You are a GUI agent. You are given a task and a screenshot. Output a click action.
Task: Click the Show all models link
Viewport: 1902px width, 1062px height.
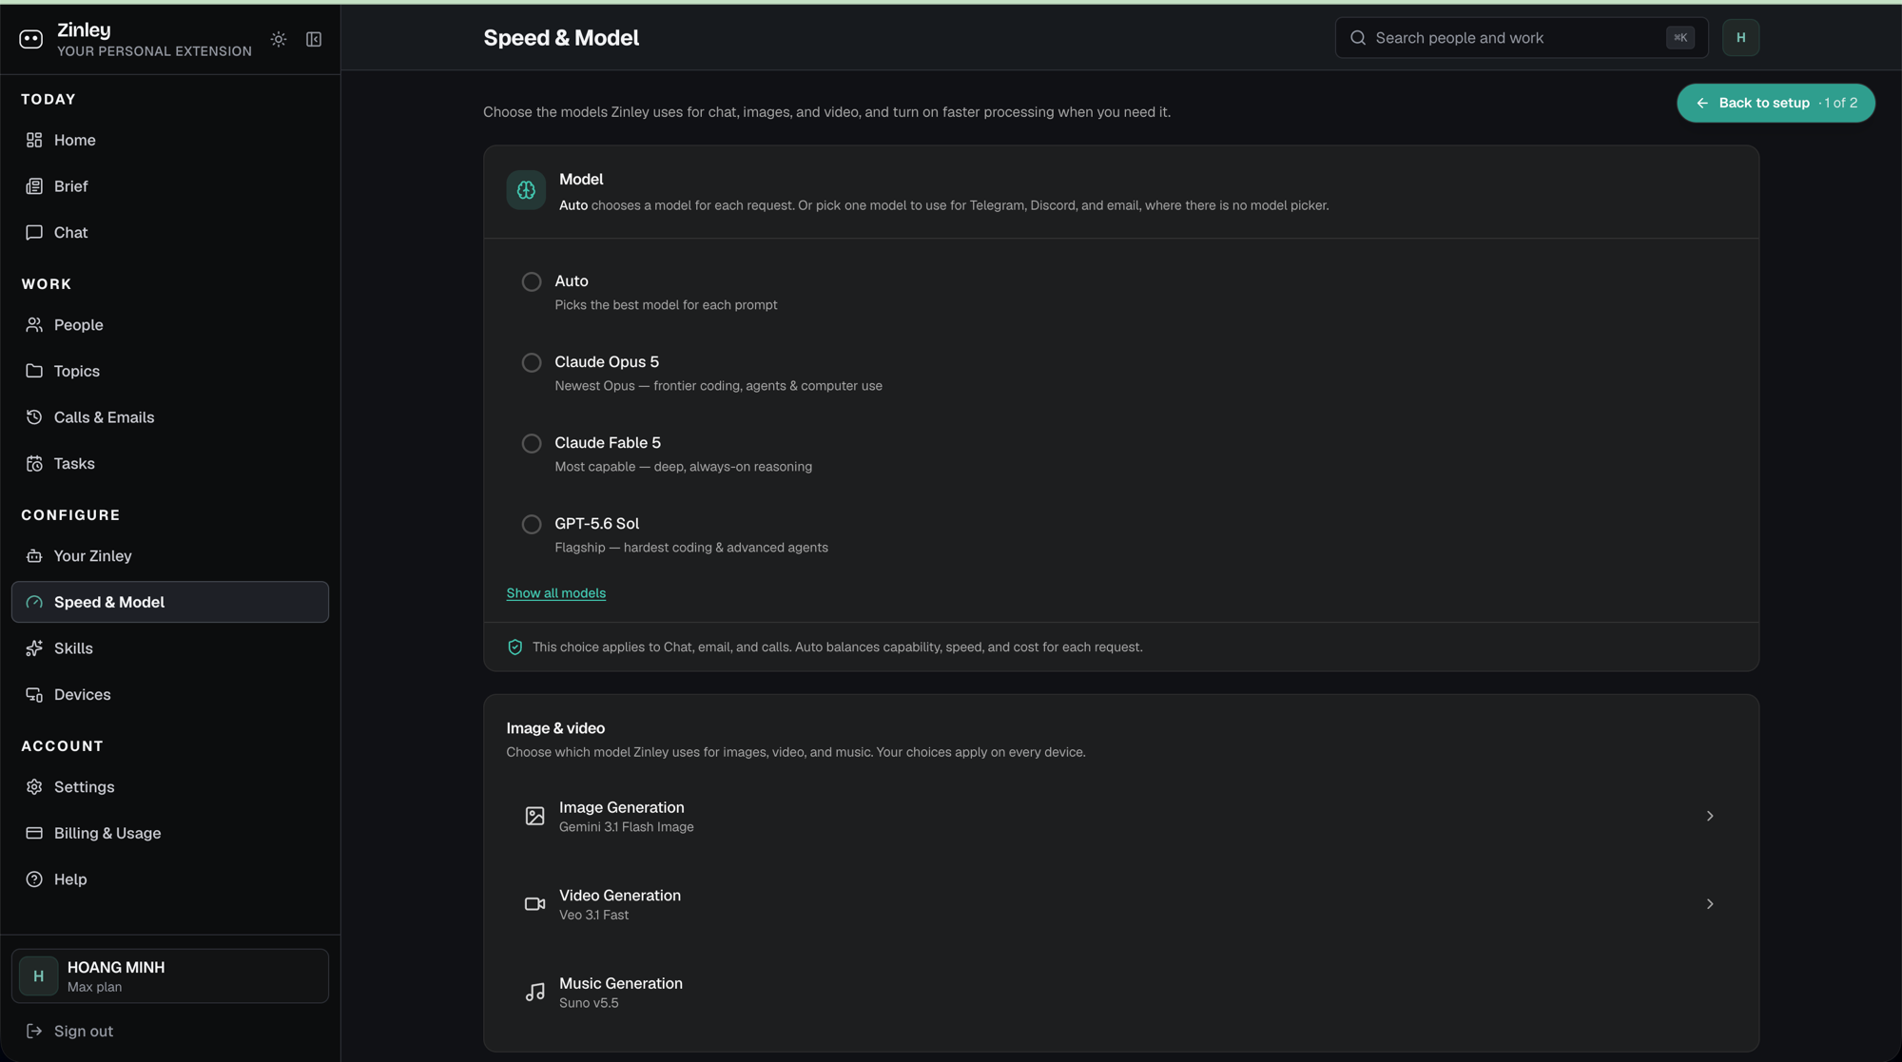(556, 593)
